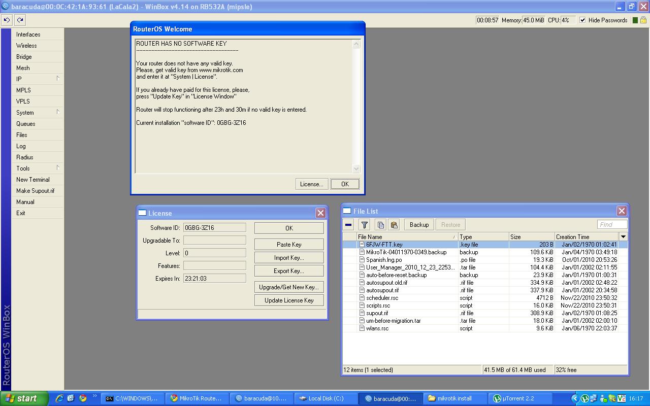Open the Manual menu item
The image size is (650, 406).
click(38, 201)
